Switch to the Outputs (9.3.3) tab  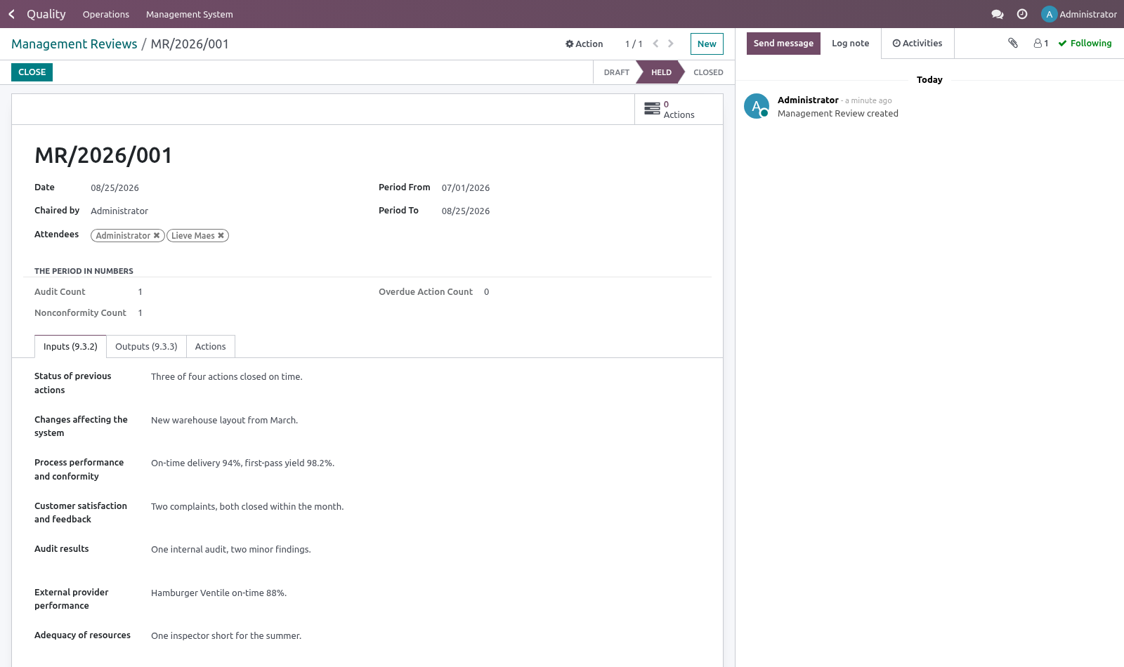pyautogui.click(x=146, y=347)
